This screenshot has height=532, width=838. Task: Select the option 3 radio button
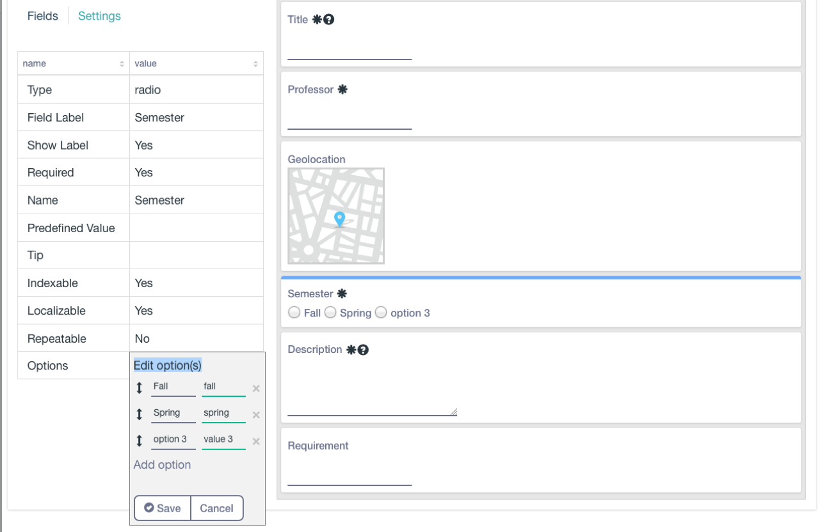click(381, 313)
